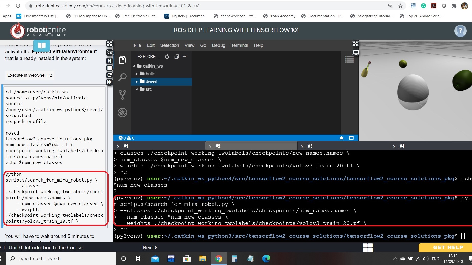This screenshot has width=472, height=265.
Task: Toggle the panel layout icon in status bar
Action: 351,138
